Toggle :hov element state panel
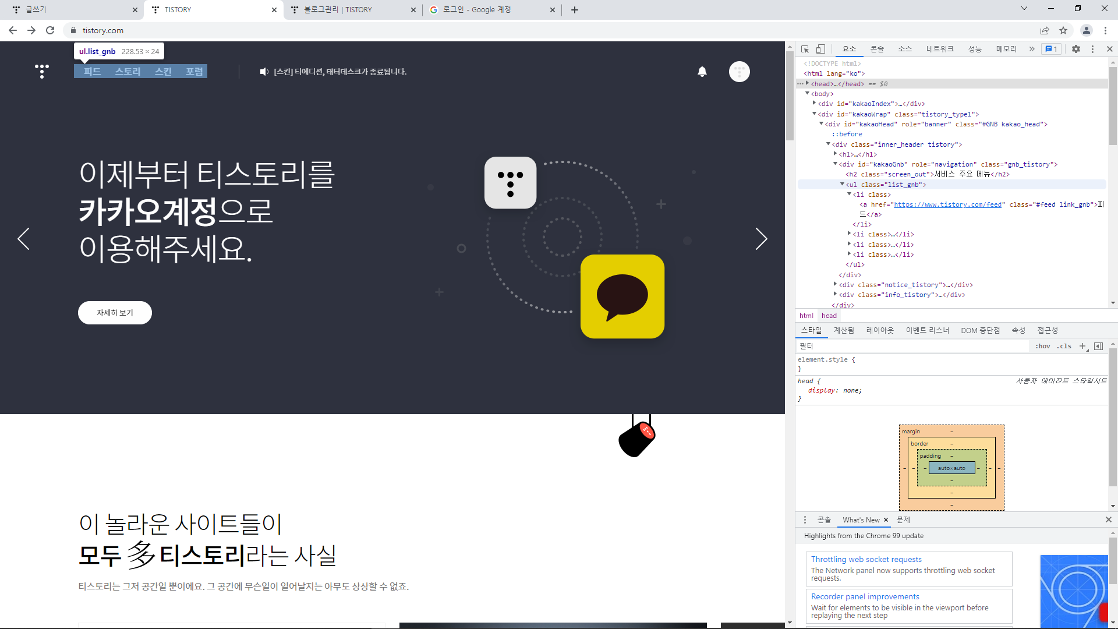1118x629 pixels. click(x=1042, y=346)
